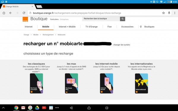The height and width of the screenshot is (111, 178).
Task: Open YouTube from the taskbar
Action: [x=44, y=108]
